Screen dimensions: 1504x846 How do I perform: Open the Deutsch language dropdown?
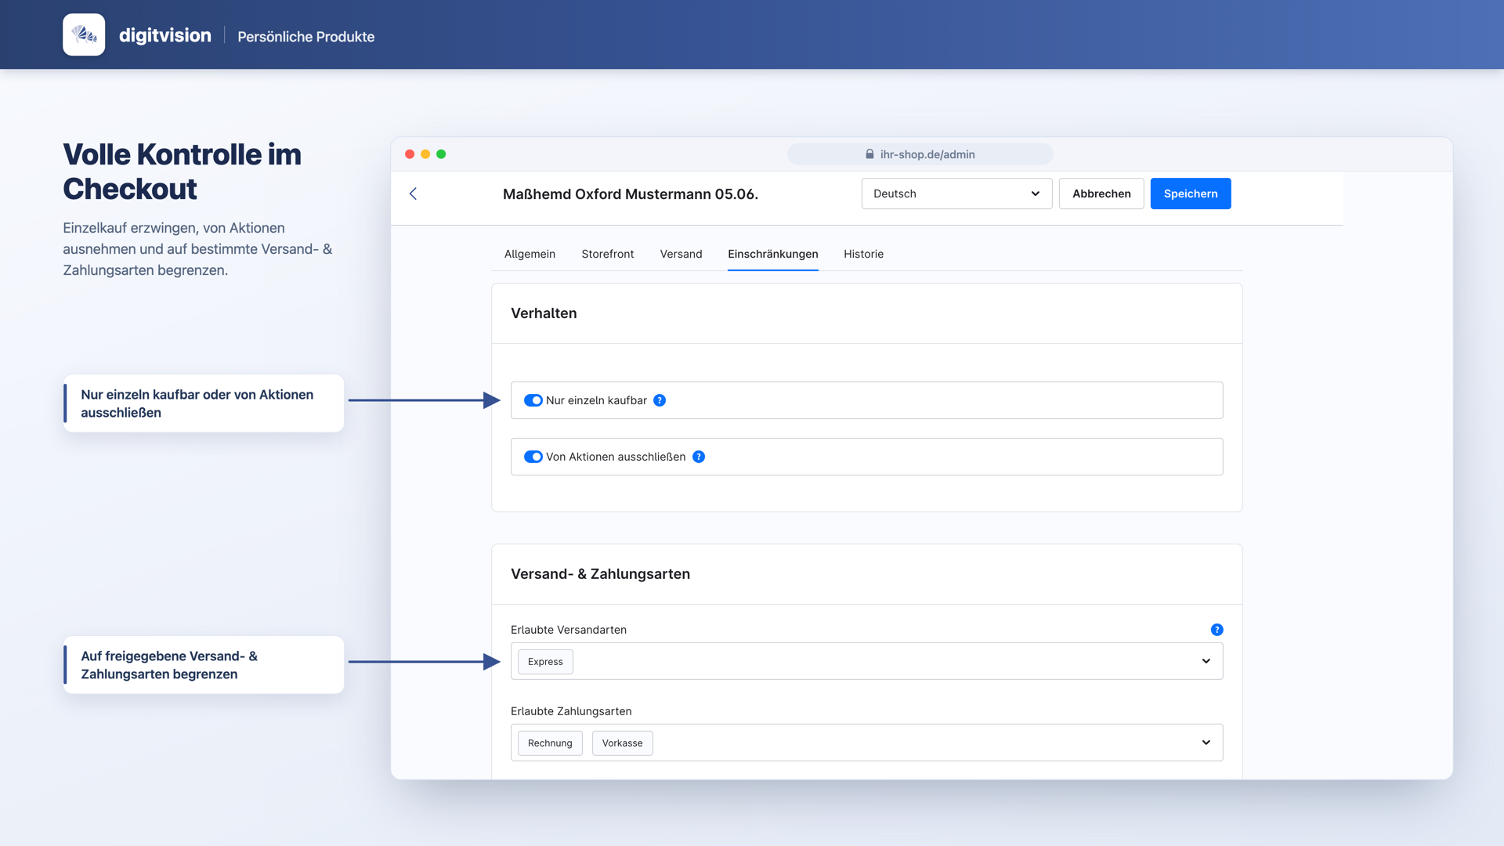[956, 193]
